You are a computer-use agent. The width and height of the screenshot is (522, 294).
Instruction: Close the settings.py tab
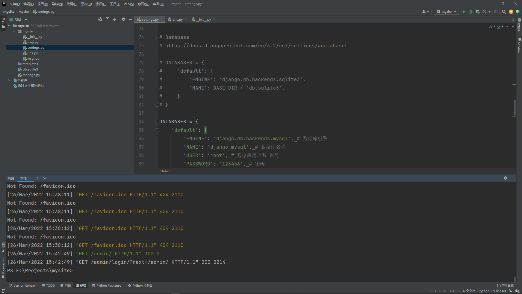(162, 19)
